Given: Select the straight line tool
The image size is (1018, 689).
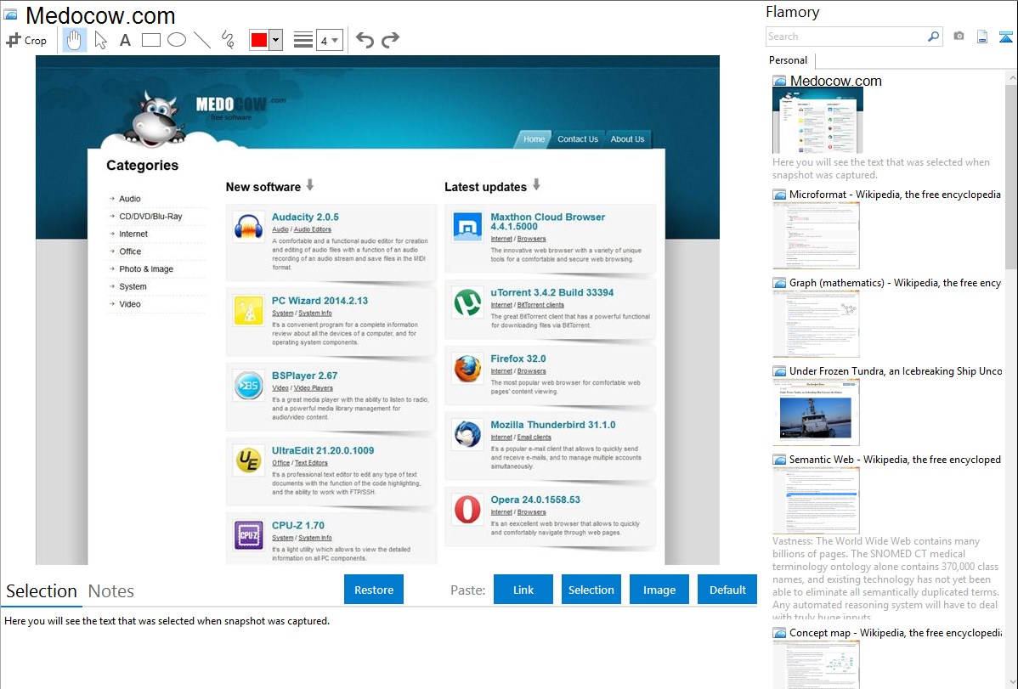Looking at the screenshot, I should tap(202, 40).
